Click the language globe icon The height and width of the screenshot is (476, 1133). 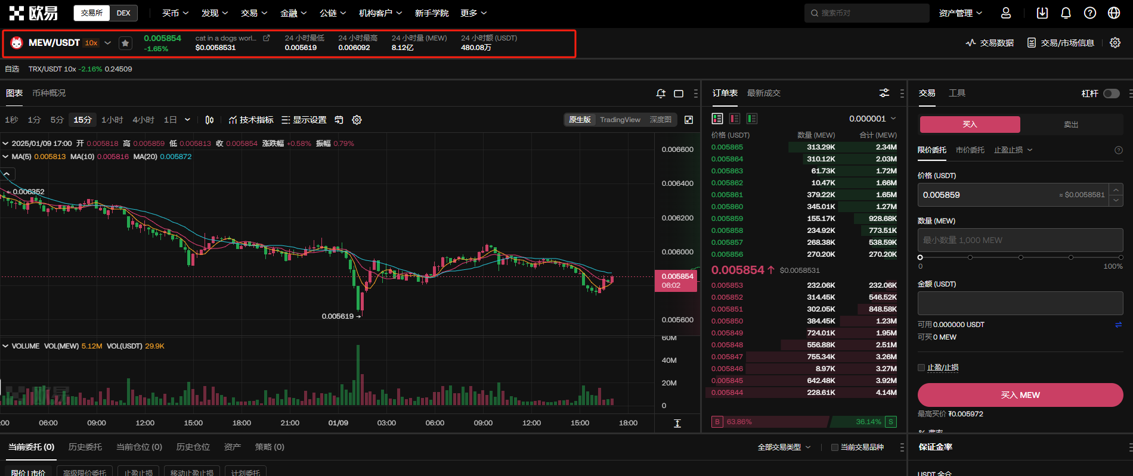(x=1114, y=13)
